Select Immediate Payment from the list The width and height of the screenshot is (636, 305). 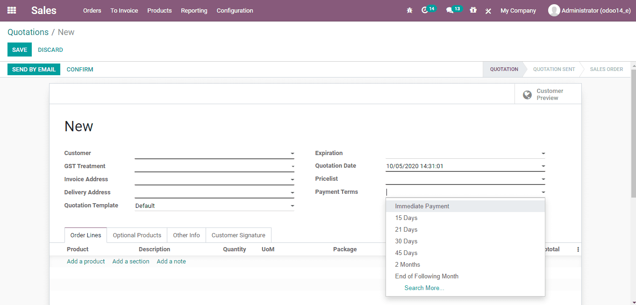pyautogui.click(x=422, y=206)
